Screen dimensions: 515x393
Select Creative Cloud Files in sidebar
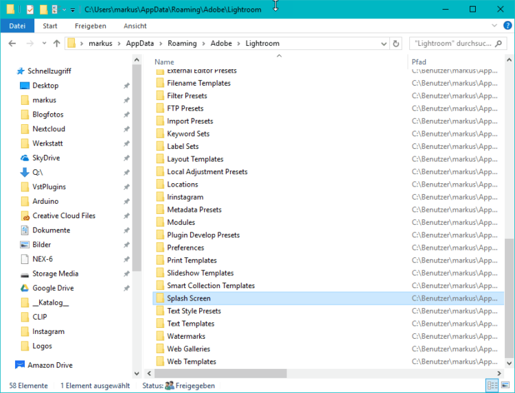(x=64, y=215)
